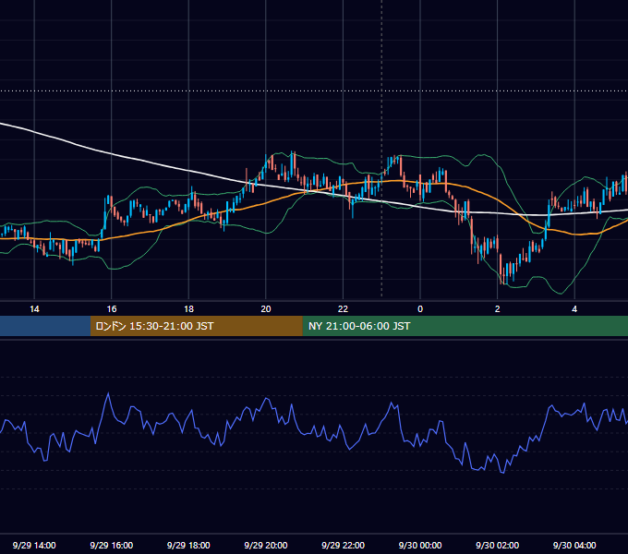Click the 22 hour label on the price chart axis

coord(343,309)
